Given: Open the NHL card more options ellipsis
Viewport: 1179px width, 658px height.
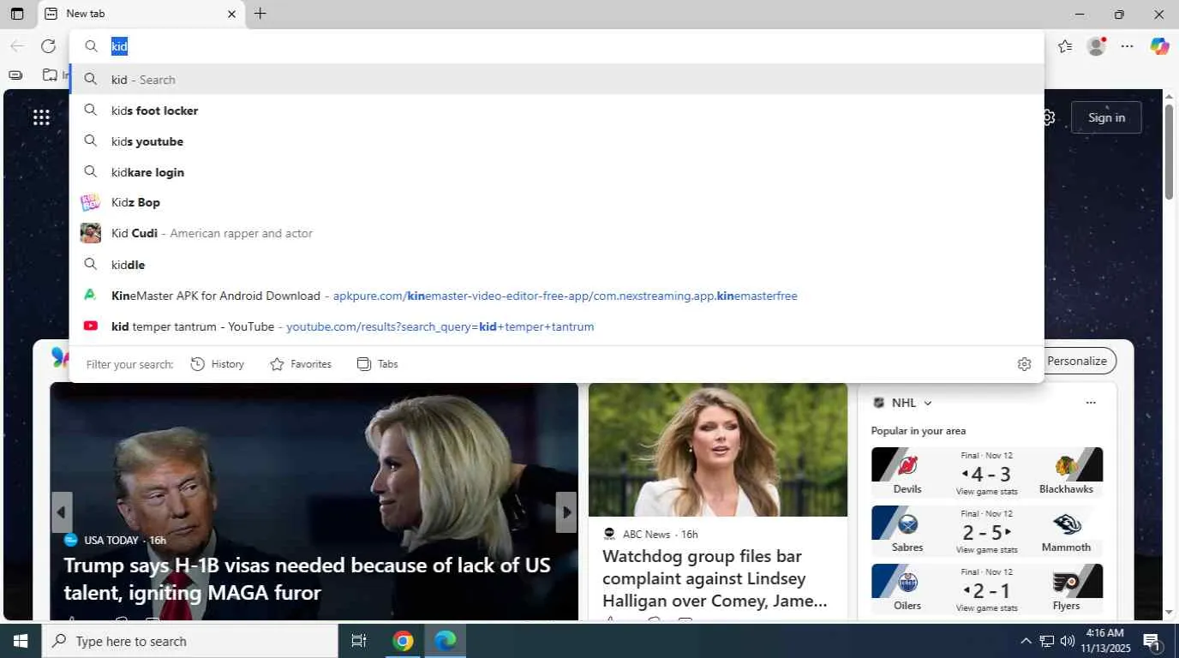Looking at the screenshot, I should 1091,403.
